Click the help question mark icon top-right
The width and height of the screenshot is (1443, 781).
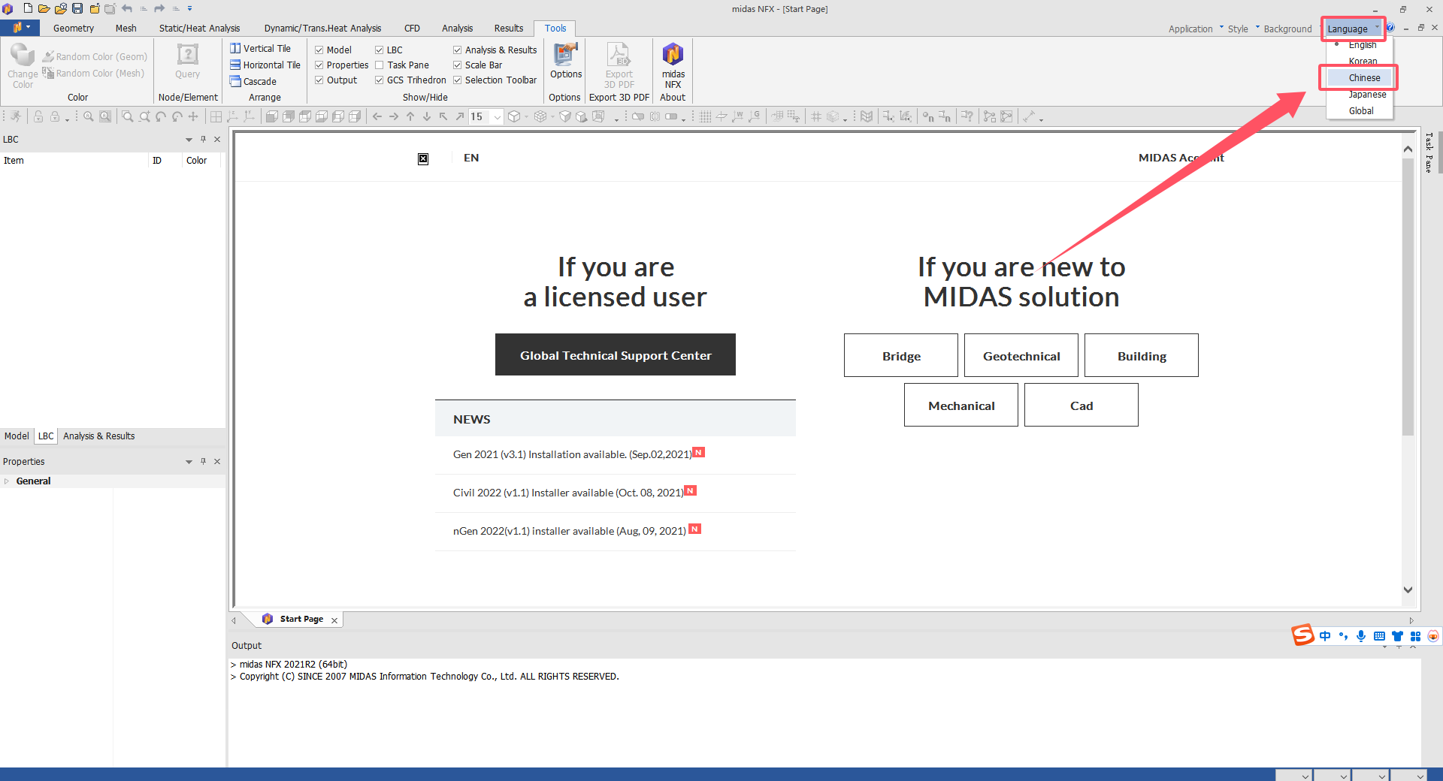point(1390,28)
